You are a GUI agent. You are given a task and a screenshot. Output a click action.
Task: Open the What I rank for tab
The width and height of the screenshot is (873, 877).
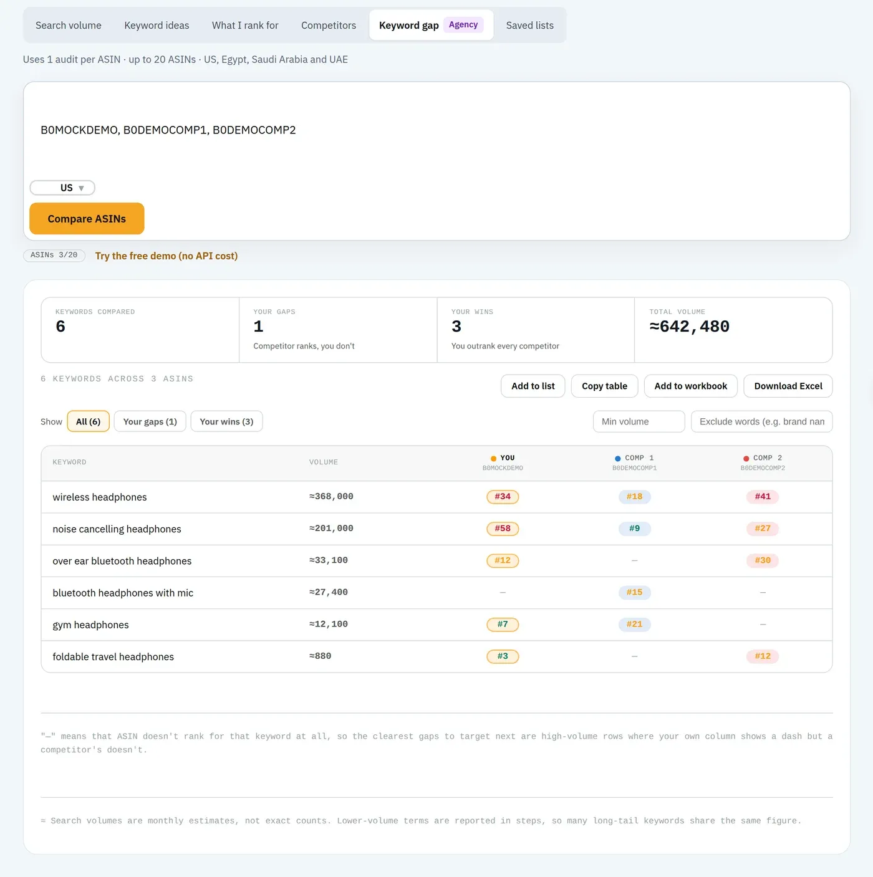(245, 26)
